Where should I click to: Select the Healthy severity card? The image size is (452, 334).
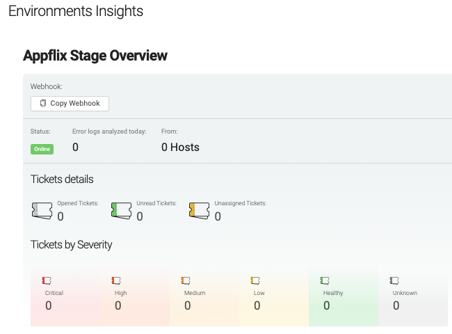[x=344, y=299]
